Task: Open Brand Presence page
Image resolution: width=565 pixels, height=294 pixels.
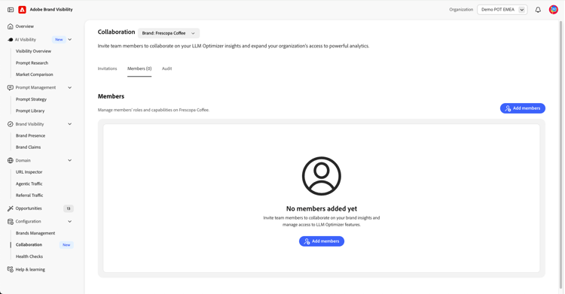Action: 31,135
